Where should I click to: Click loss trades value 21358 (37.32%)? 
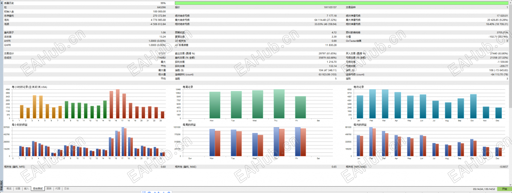499,58
